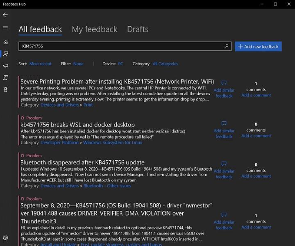
Task: Open Quests icon in the sidebar
Action: [x=5, y=77]
